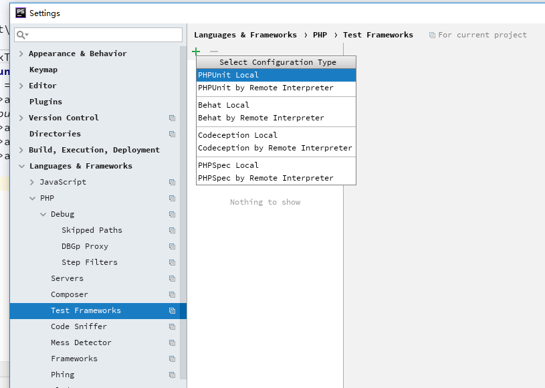Expand the JavaScript settings node
Viewport: 545px width, 388px height.
[32, 183]
